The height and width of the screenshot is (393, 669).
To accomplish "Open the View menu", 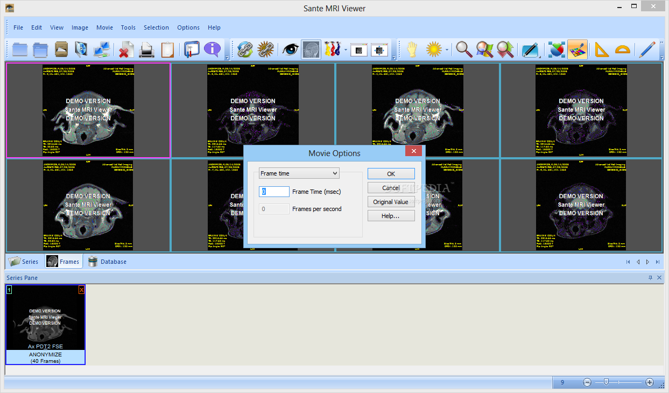I will (x=57, y=27).
